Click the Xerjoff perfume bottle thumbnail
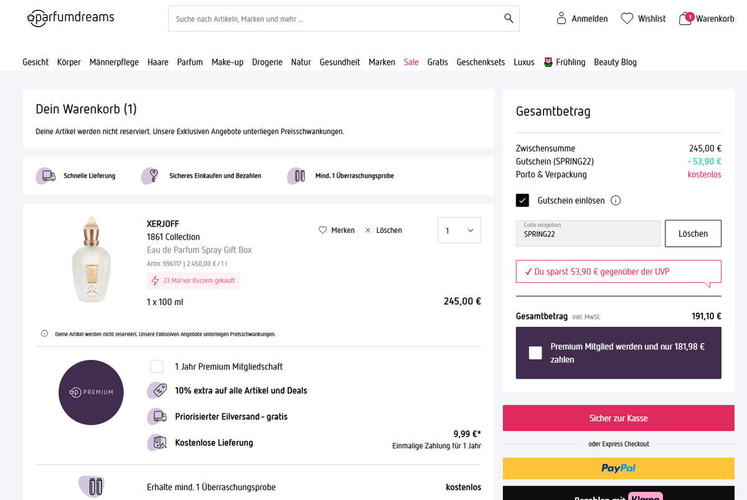Viewport: 747px width, 500px height. 91,260
